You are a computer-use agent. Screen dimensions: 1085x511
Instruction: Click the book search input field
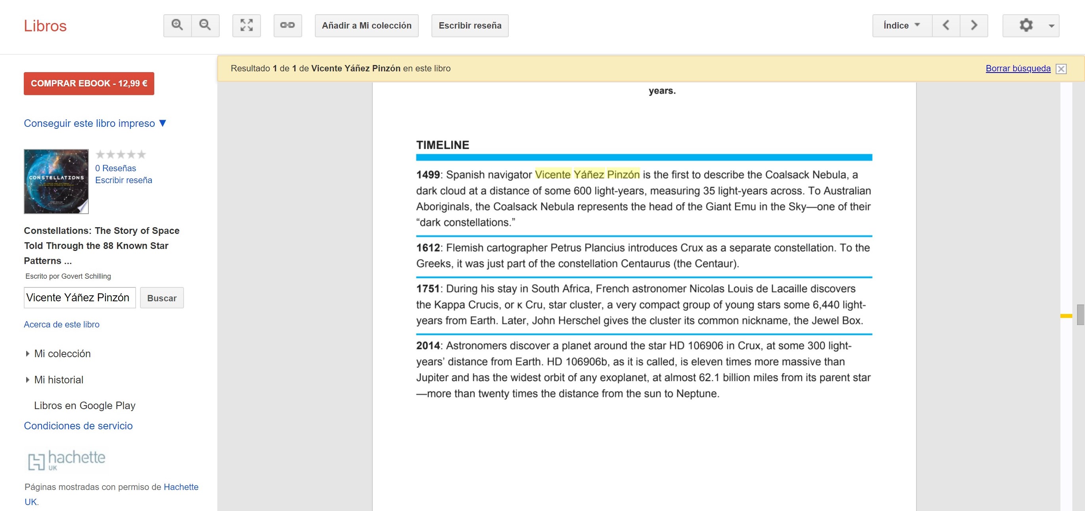coord(80,298)
